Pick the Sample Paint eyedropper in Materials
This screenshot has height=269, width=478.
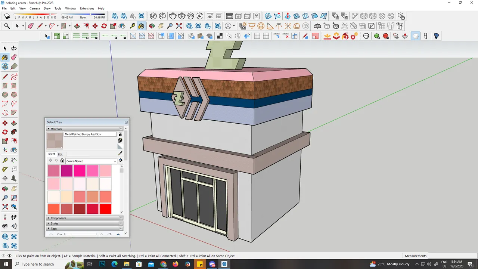pyautogui.click(x=120, y=153)
